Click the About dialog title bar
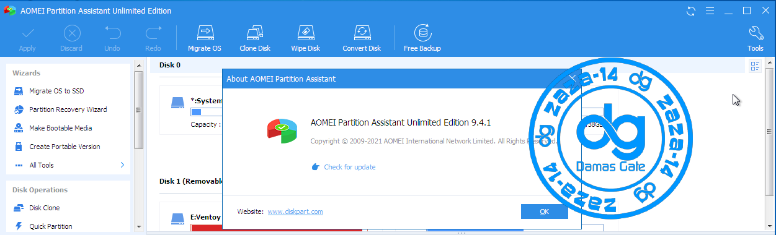 (x=402, y=79)
